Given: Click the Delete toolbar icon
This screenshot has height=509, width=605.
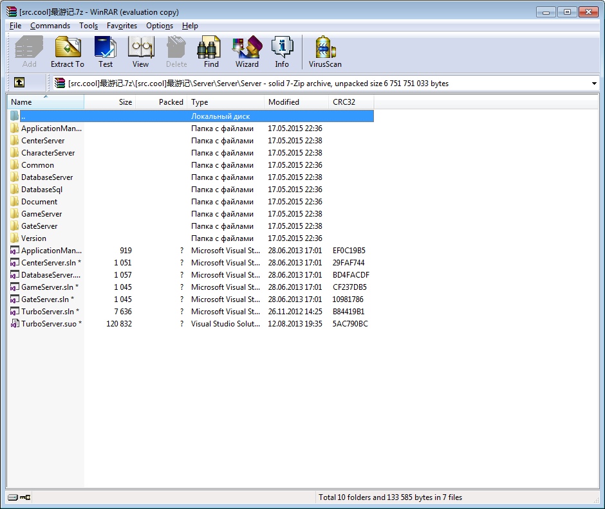Looking at the screenshot, I should 176,51.
